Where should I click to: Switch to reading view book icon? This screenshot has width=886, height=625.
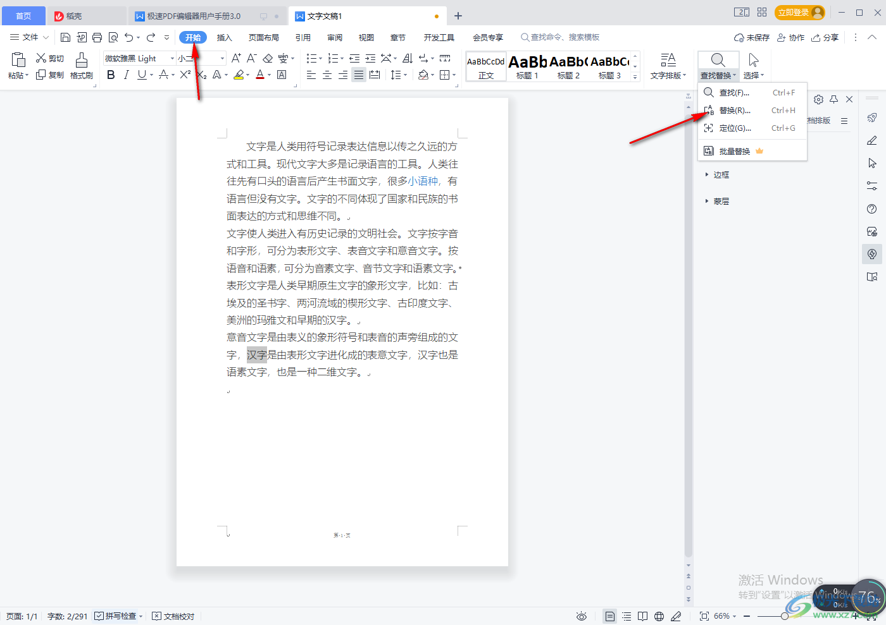[x=642, y=616]
